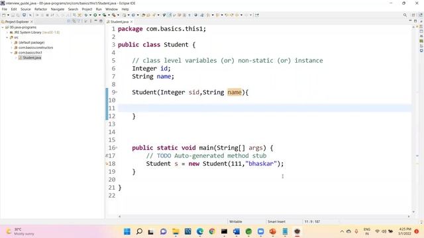Collapse the 00-java-programs project node
The image size is (424, 238).
[x=3, y=27]
